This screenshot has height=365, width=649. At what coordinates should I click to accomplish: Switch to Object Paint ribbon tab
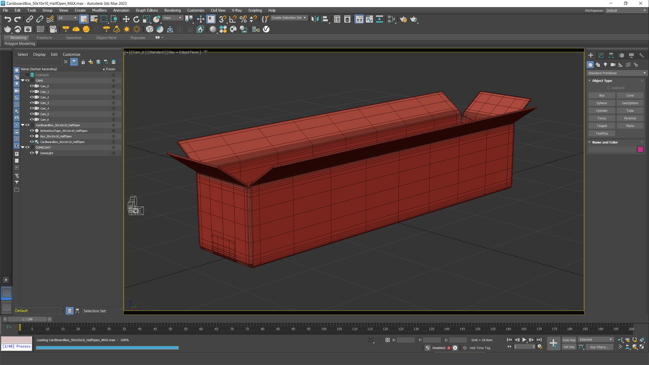tap(106, 38)
